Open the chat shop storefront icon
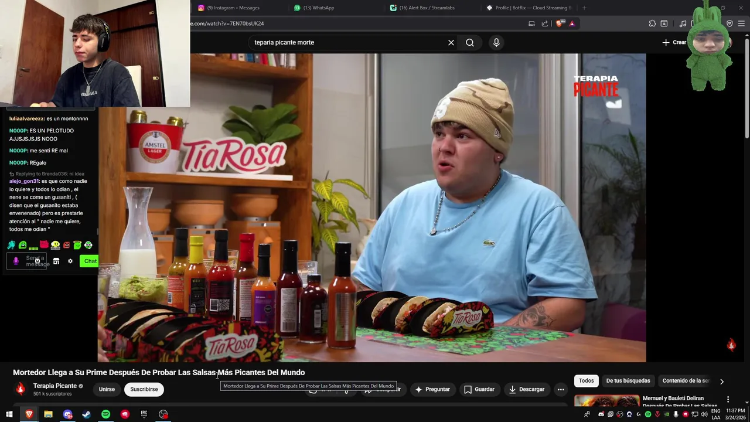Viewport: 750px width, 422px height. [x=56, y=261]
